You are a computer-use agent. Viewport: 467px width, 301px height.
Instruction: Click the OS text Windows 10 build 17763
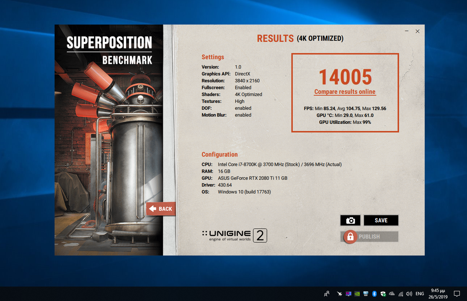click(244, 191)
